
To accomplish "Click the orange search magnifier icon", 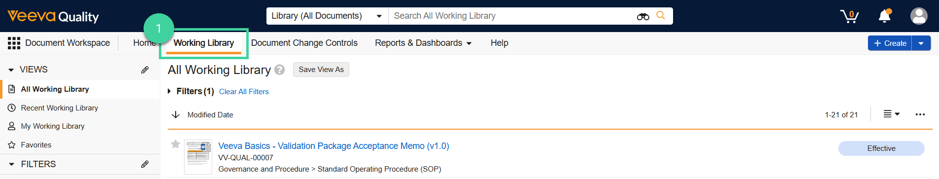I will 661,16.
